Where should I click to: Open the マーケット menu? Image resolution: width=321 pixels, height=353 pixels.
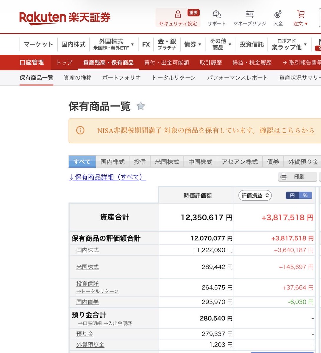click(39, 44)
